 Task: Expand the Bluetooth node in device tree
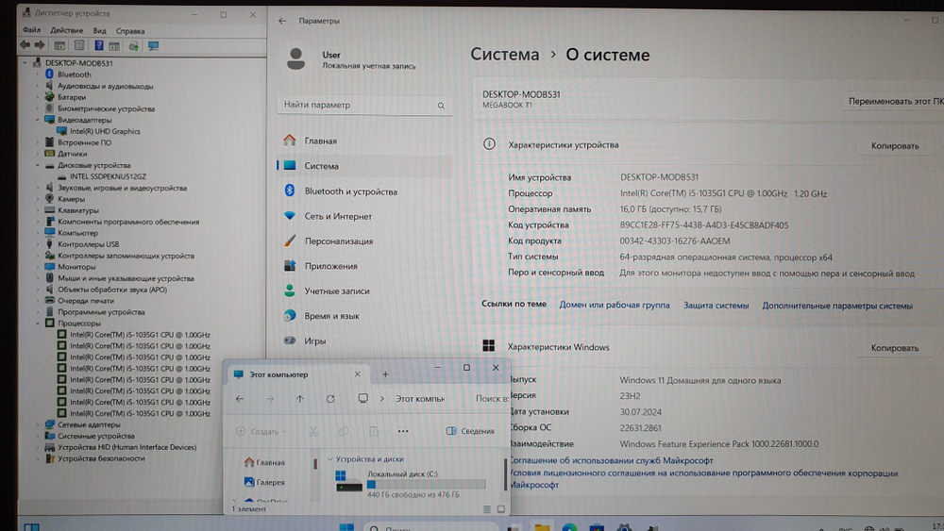click(x=38, y=75)
